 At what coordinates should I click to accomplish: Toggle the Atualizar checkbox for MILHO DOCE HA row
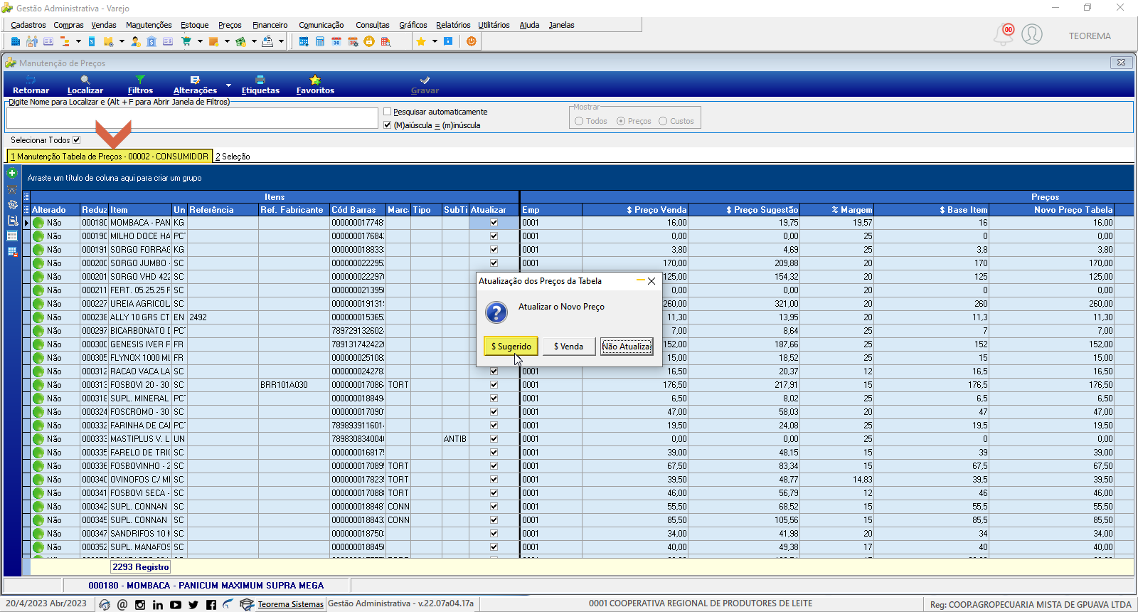[494, 236]
